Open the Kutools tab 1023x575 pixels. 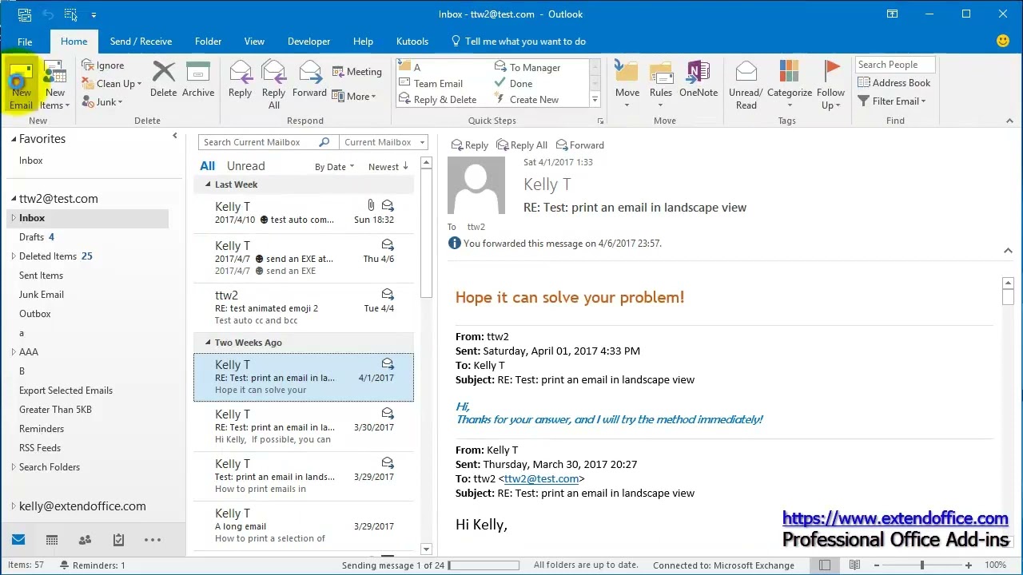pos(412,42)
